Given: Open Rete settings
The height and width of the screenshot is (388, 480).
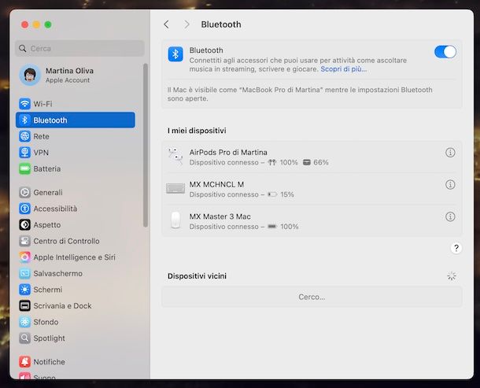Looking at the screenshot, I should (75, 136).
